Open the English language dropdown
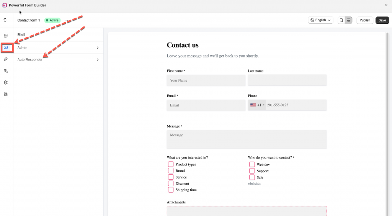The height and width of the screenshot is (216, 392). 320,20
